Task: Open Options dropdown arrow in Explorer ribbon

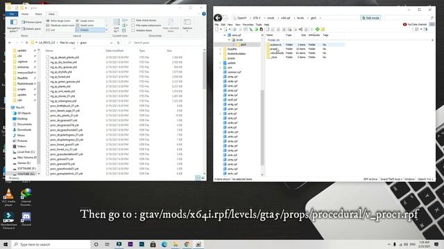Action: (x=187, y=30)
